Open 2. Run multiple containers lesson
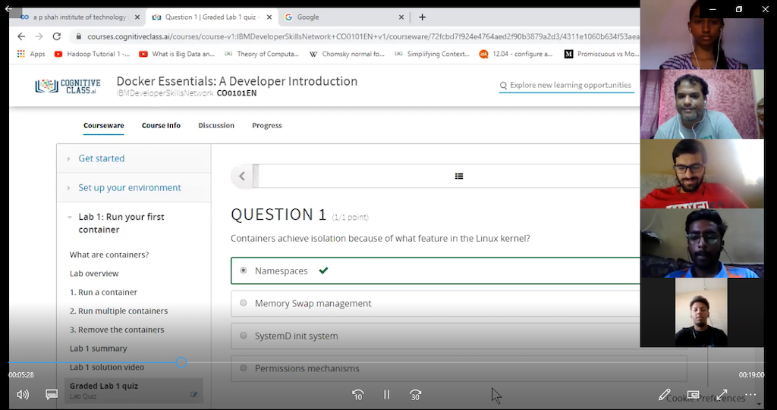777x410 pixels. click(118, 311)
